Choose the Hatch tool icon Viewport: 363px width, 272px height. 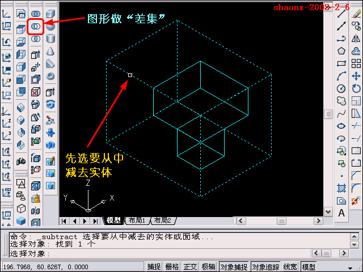point(341,188)
